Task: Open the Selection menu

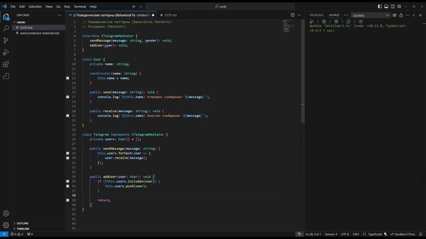Action: (35, 7)
